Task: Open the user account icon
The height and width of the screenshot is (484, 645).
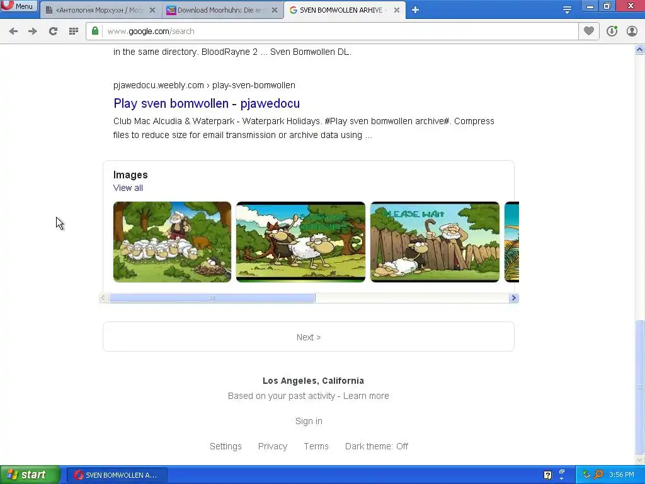Action: pyautogui.click(x=632, y=32)
